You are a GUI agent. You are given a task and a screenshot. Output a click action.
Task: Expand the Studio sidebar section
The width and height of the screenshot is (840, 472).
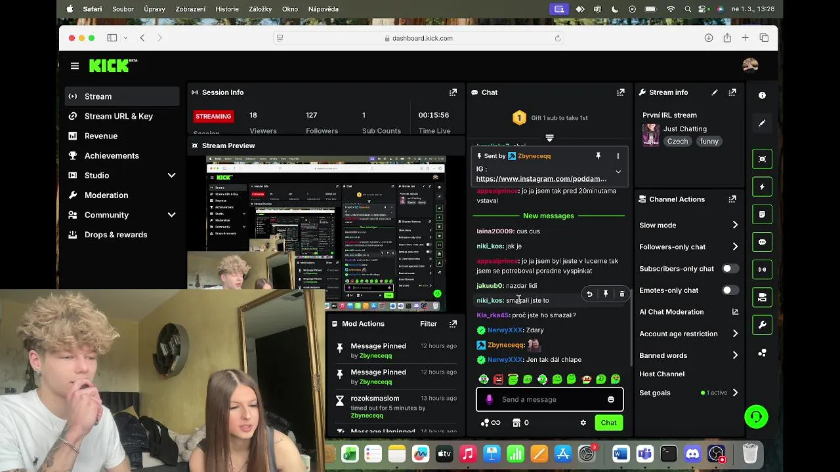point(171,176)
